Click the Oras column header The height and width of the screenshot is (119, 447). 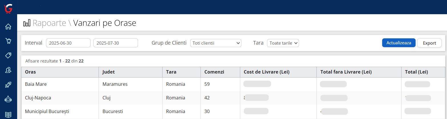coord(30,72)
